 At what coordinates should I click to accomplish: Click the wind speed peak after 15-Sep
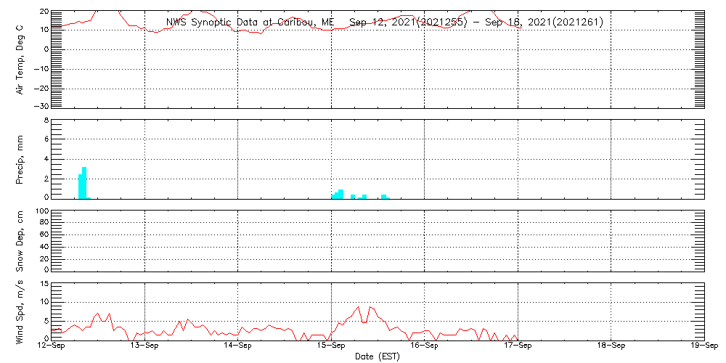click(x=359, y=307)
